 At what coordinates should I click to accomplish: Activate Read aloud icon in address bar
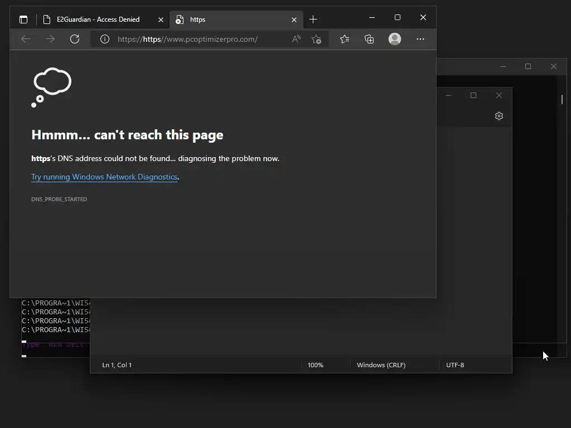[x=296, y=39]
